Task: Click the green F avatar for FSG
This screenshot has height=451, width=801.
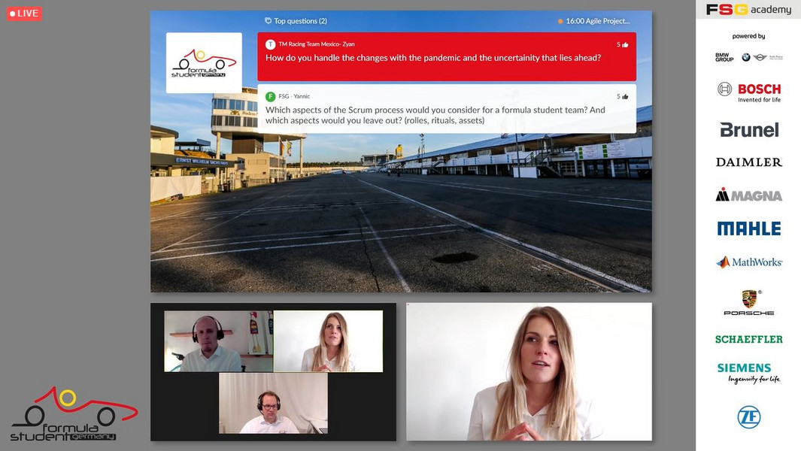Action: (271, 97)
